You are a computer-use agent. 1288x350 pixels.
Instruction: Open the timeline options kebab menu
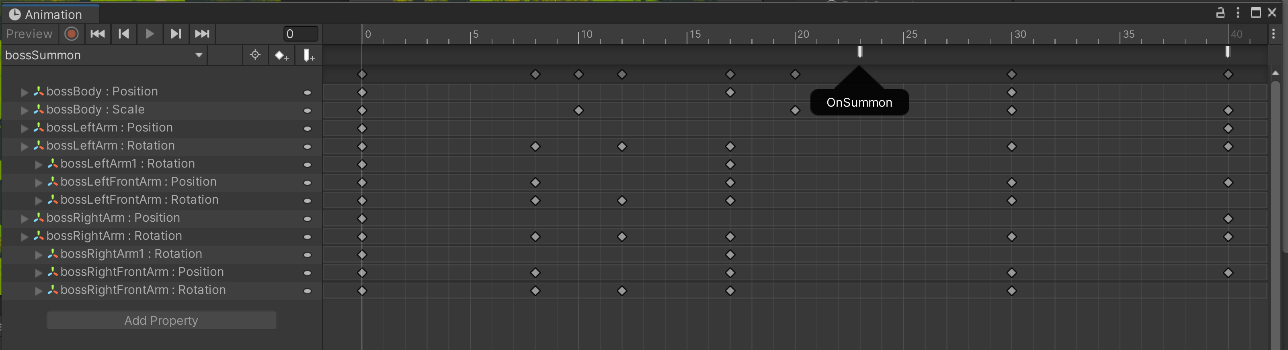[x=1274, y=34]
